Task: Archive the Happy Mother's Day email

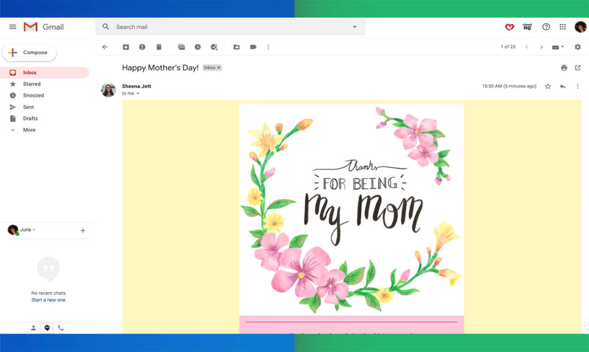Action: (x=126, y=47)
